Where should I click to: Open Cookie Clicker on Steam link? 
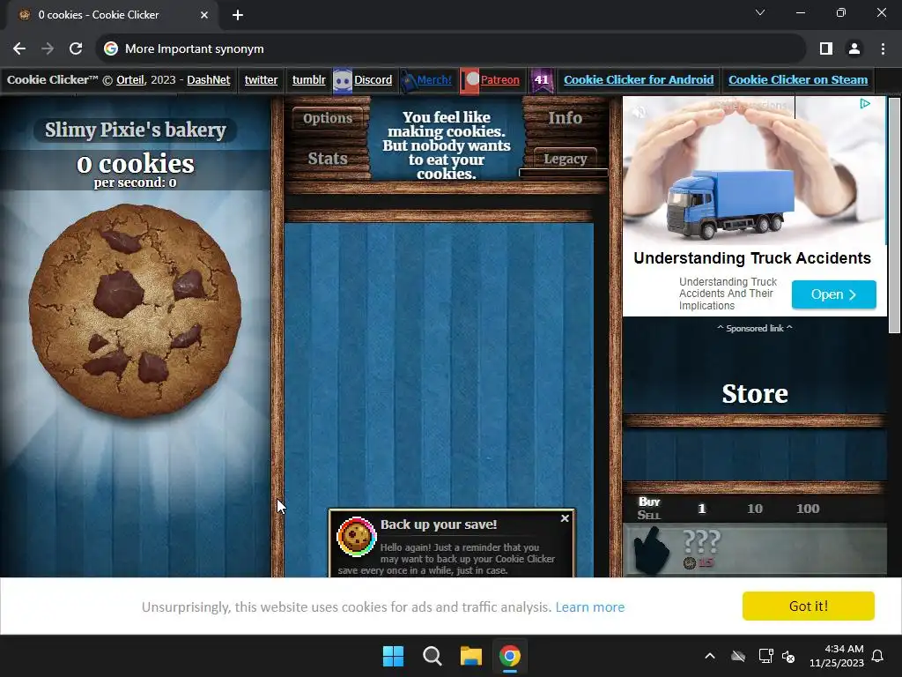[798, 80]
